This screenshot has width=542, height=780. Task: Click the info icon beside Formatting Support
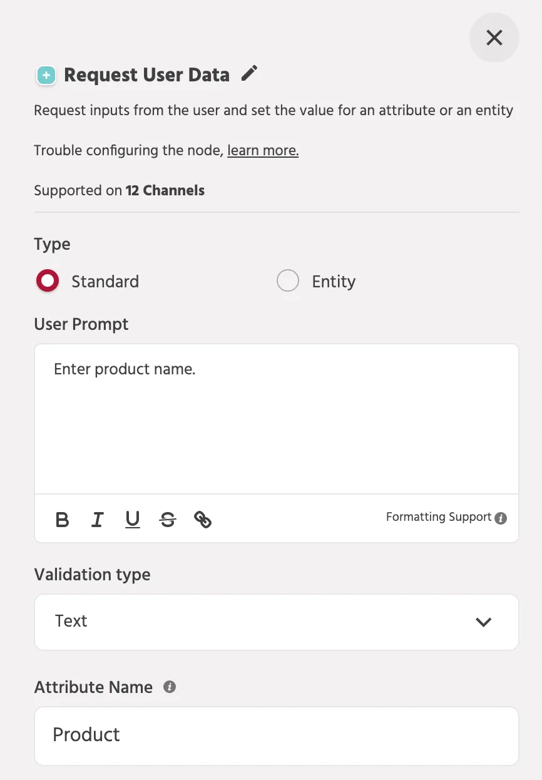click(501, 518)
